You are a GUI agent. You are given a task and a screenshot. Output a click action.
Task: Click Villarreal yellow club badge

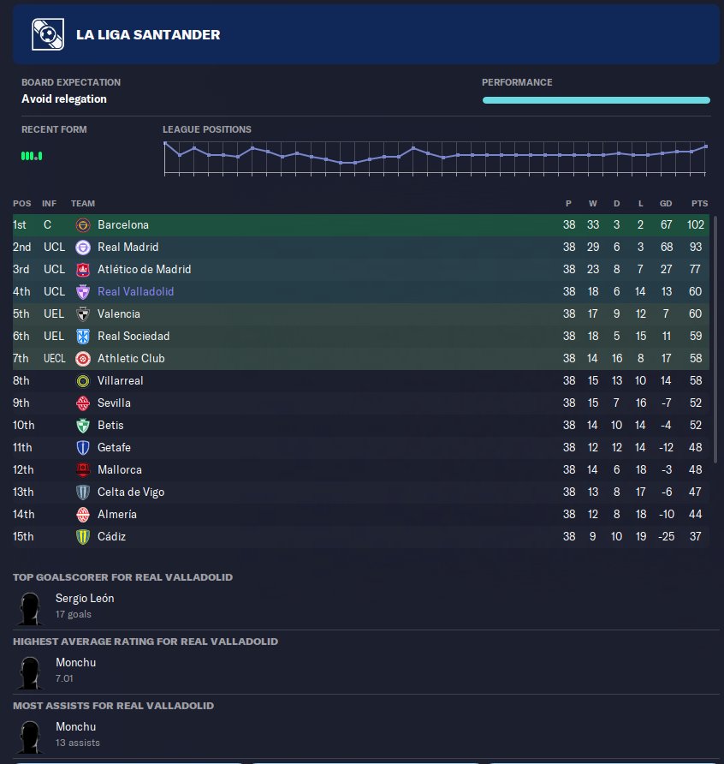click(83, 381)
